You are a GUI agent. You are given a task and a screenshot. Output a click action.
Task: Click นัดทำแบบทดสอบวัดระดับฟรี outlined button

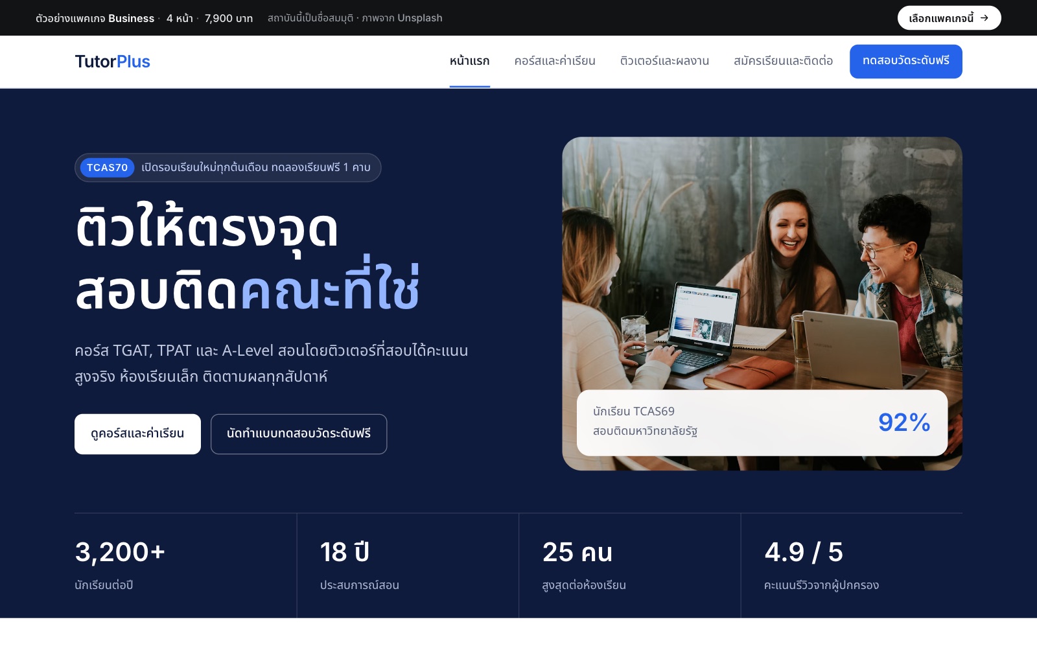(299, 434)
